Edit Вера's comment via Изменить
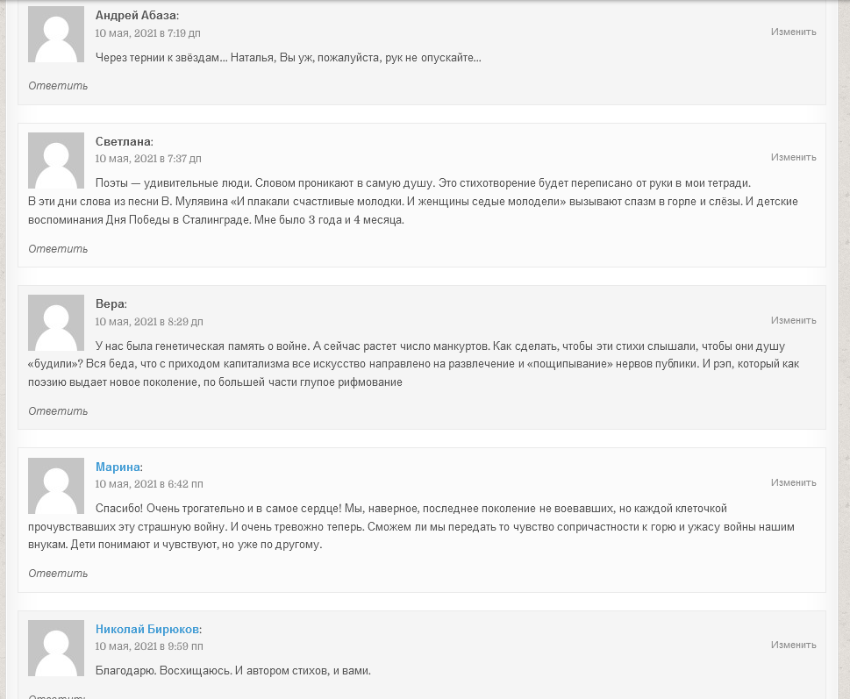 [x=794, y=320]
